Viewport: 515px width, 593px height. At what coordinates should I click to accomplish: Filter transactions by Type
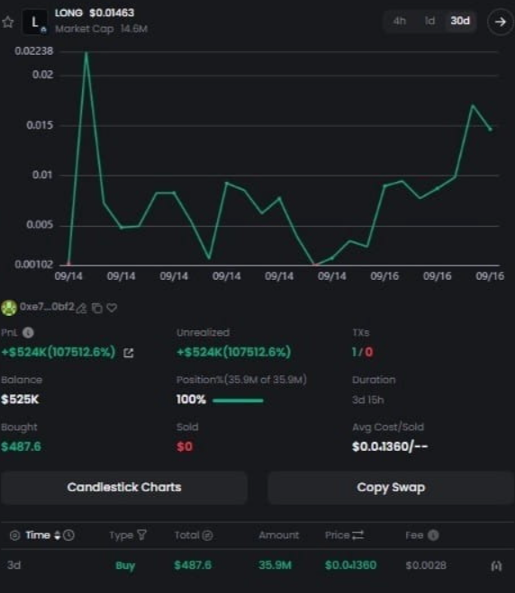click(x=141, y=535)
